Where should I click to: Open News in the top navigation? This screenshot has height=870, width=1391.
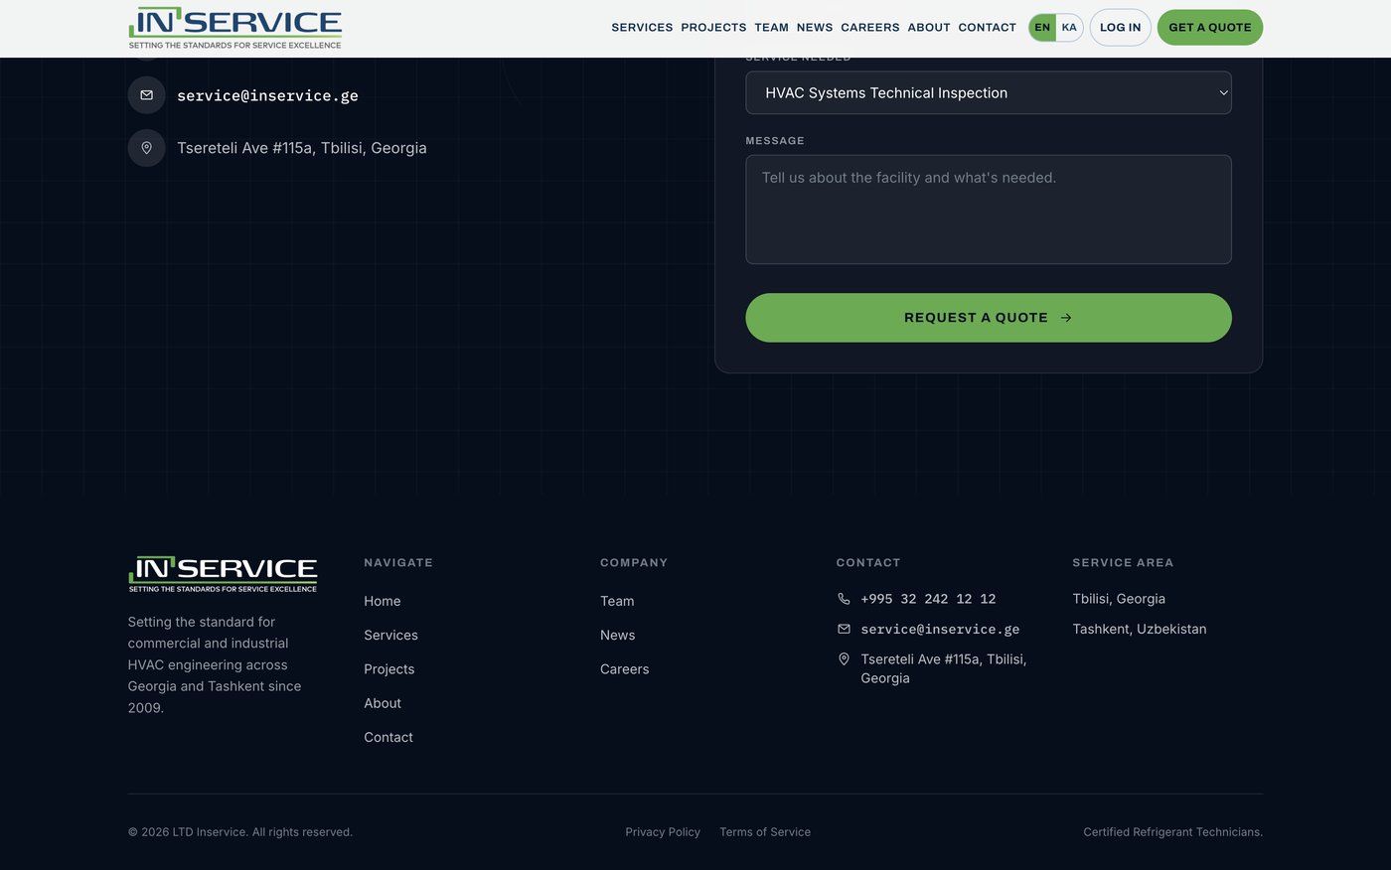point(815,28)
